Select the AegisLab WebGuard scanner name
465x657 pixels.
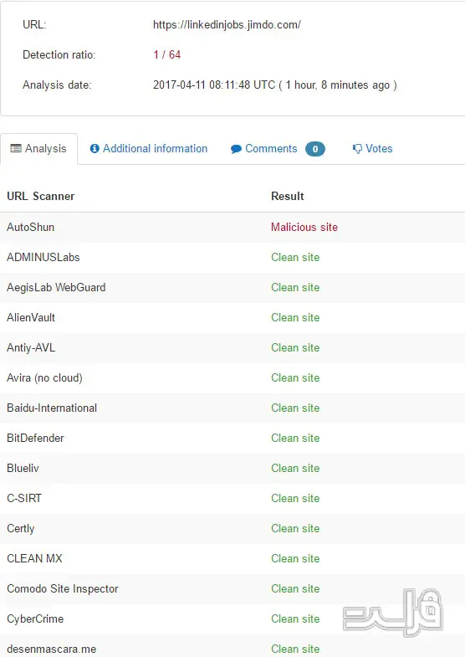click(56, 287)
